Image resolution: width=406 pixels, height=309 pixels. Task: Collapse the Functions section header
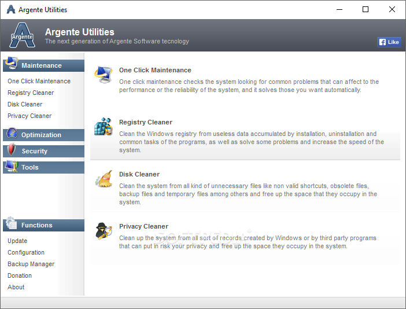tap(43, 225)
